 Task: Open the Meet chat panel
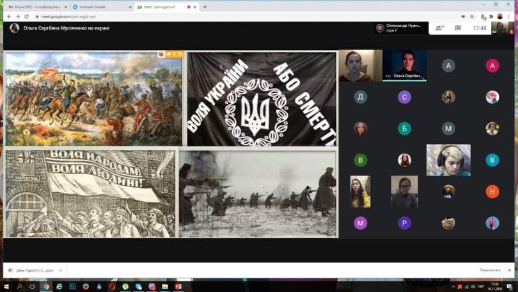(x=458, y=28)
